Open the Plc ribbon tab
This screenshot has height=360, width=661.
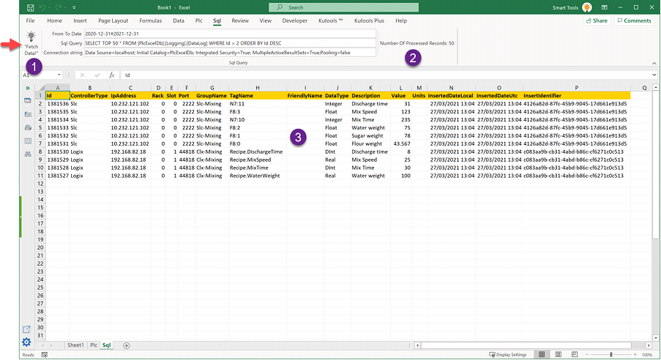coord(198,20)
